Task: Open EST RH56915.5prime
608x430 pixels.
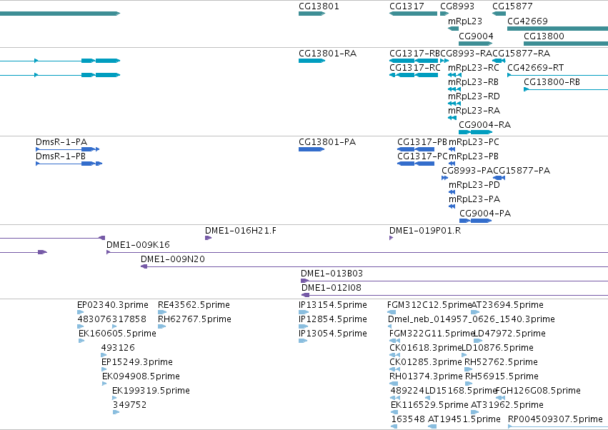Action: coord(502,377)
